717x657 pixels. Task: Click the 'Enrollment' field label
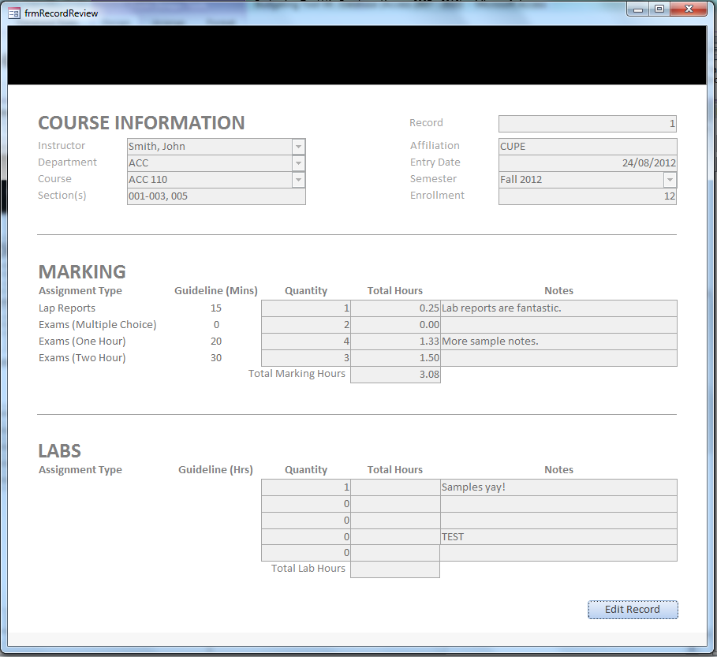pos(437,196)
